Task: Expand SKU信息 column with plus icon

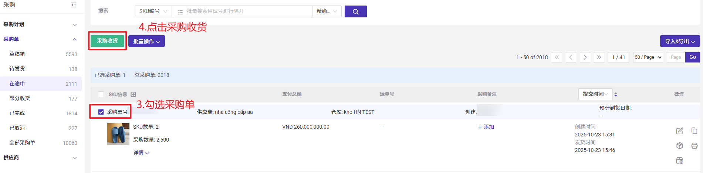Action: tap(133, 94)
